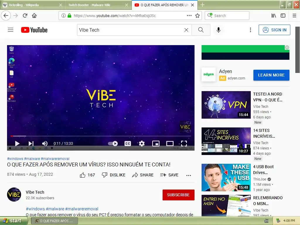
Task: Open Vibe Tech channel name link
Action: [35, 192]
